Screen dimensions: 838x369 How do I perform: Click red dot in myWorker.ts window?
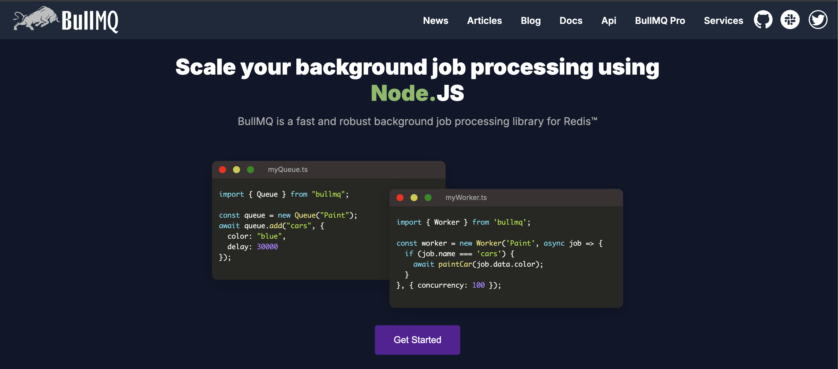click(x=400, y=198)
